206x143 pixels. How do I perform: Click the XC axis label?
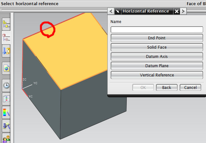pos(31,96)
